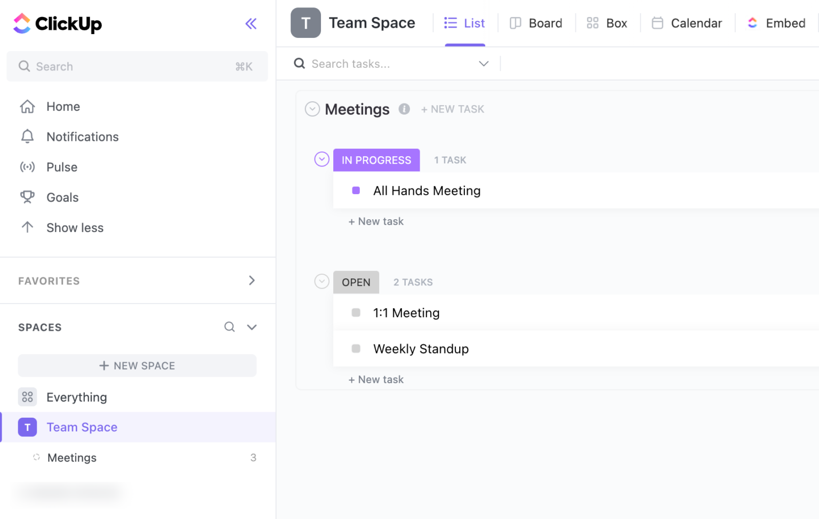Open the Calendar view

[x=687, y=23]
